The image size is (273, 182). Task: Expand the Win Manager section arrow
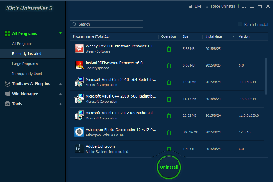tap(60, 94)
